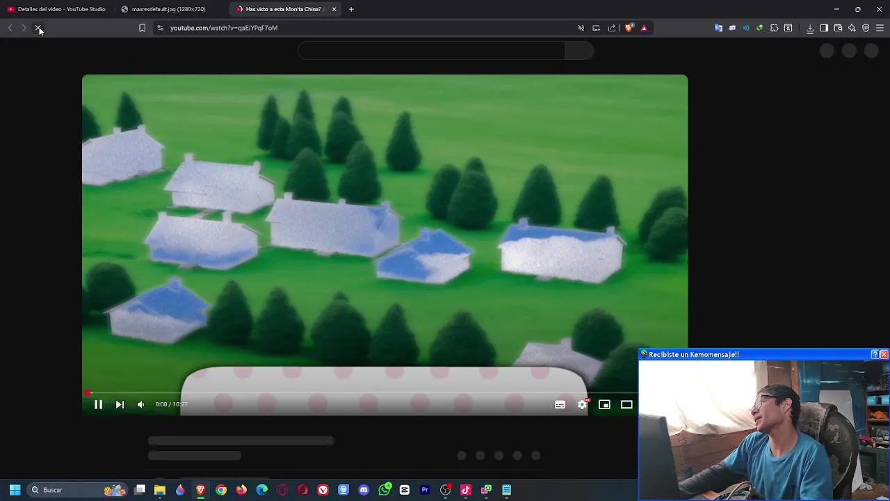
Task: Click the Buscar taskbar search box
Action: pyautogui.click(x=78, y=490)
